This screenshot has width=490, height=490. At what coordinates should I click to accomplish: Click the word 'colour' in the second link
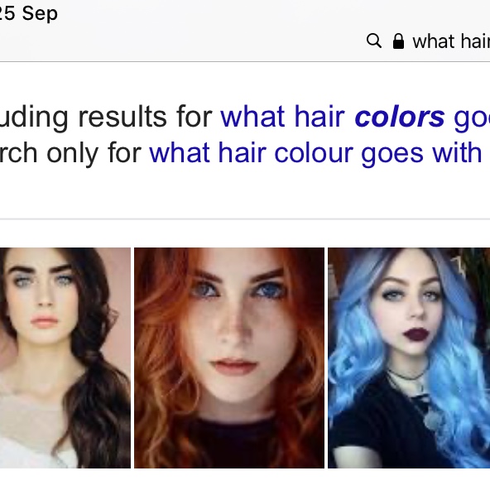(314, 153)
